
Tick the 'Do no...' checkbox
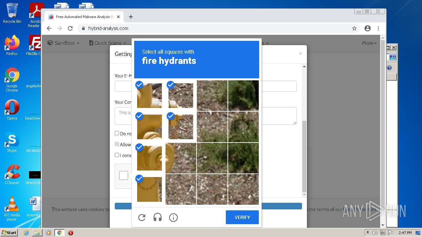tap(117, 133)
